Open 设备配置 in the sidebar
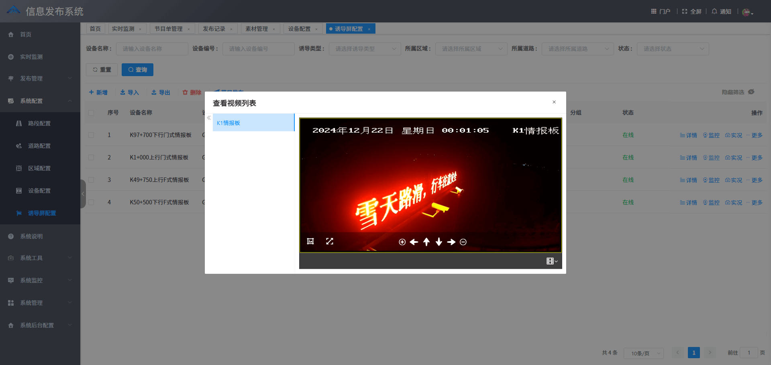This screenshot has height=365, width=771. coord(39,191)
